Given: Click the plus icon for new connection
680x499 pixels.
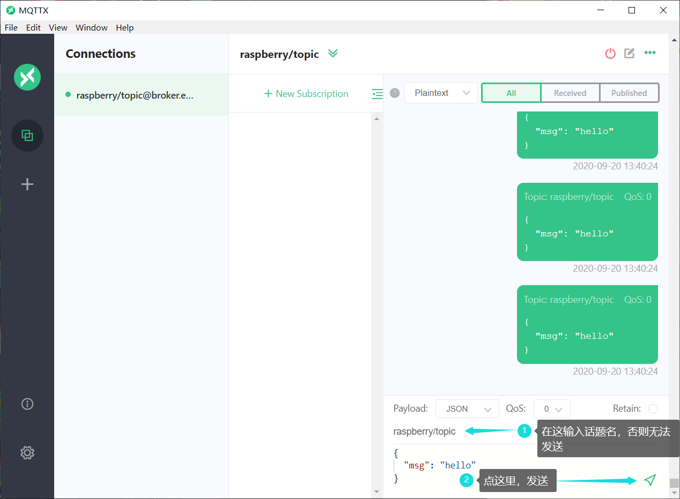Looking at the screenshot, I should (x=27, y=184).
